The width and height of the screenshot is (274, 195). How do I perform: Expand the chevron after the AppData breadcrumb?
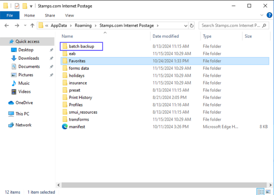coord(71,26)
